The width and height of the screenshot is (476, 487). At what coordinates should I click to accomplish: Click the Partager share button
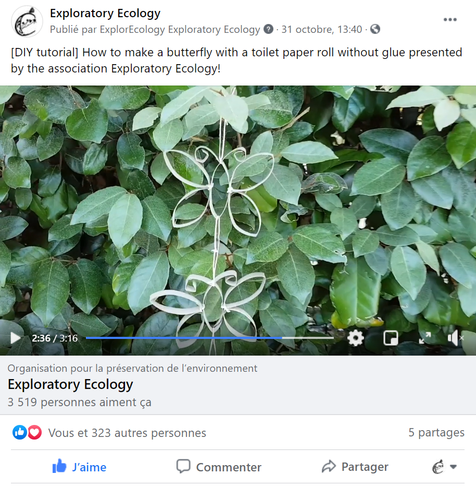tap(355, 467)
